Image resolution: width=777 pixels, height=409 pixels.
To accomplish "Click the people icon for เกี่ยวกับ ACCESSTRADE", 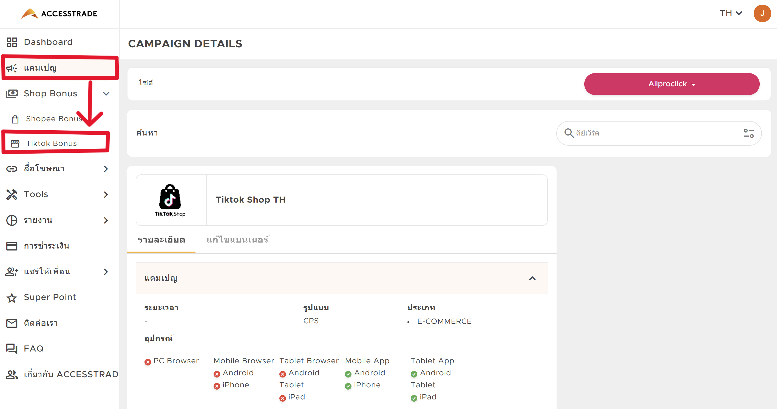I will point(12,375).
